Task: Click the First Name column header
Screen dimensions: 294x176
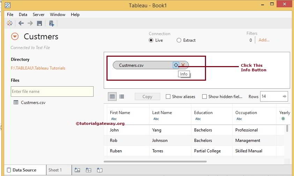Action: tap(120, 113)
